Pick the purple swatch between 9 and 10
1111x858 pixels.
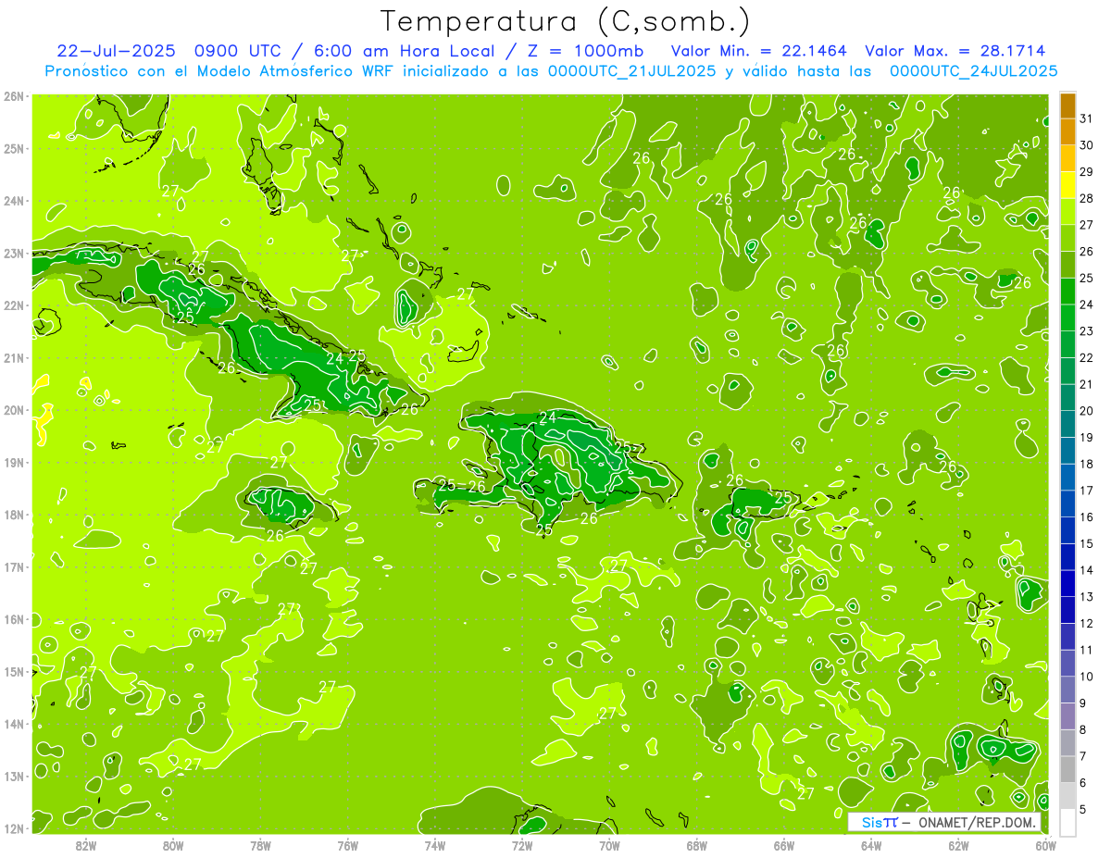click(1068, 690)
